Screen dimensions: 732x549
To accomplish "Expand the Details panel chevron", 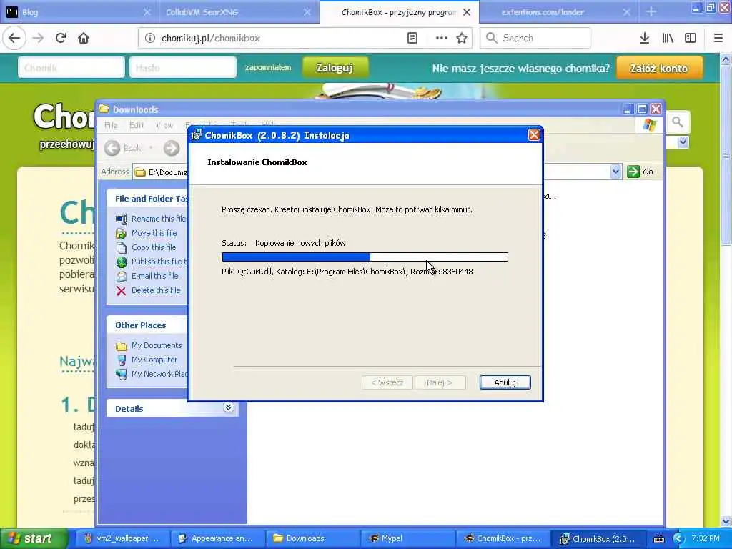I will [228, 407].
